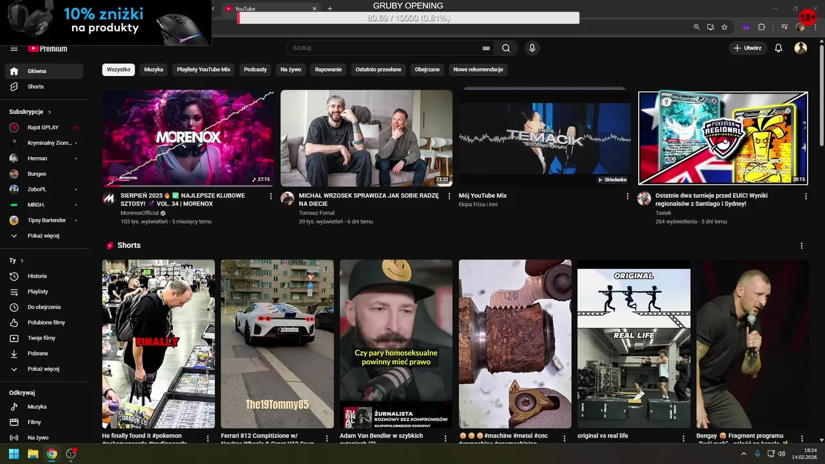Image resolution: width=825 pixels, height=464 pixels.
Task: Open options for Ferrari 812 short
Action: tap(327, 439)
